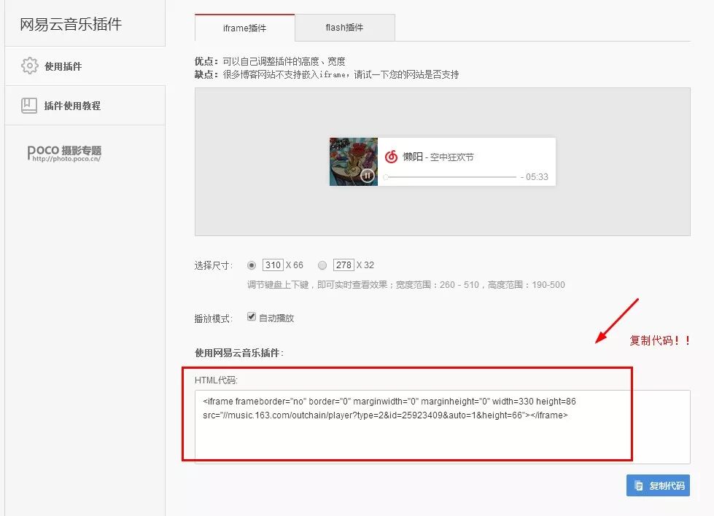Click the 调节键盘上下键 hint text
The height and width of the screenshot is (516, 714).
405,285
